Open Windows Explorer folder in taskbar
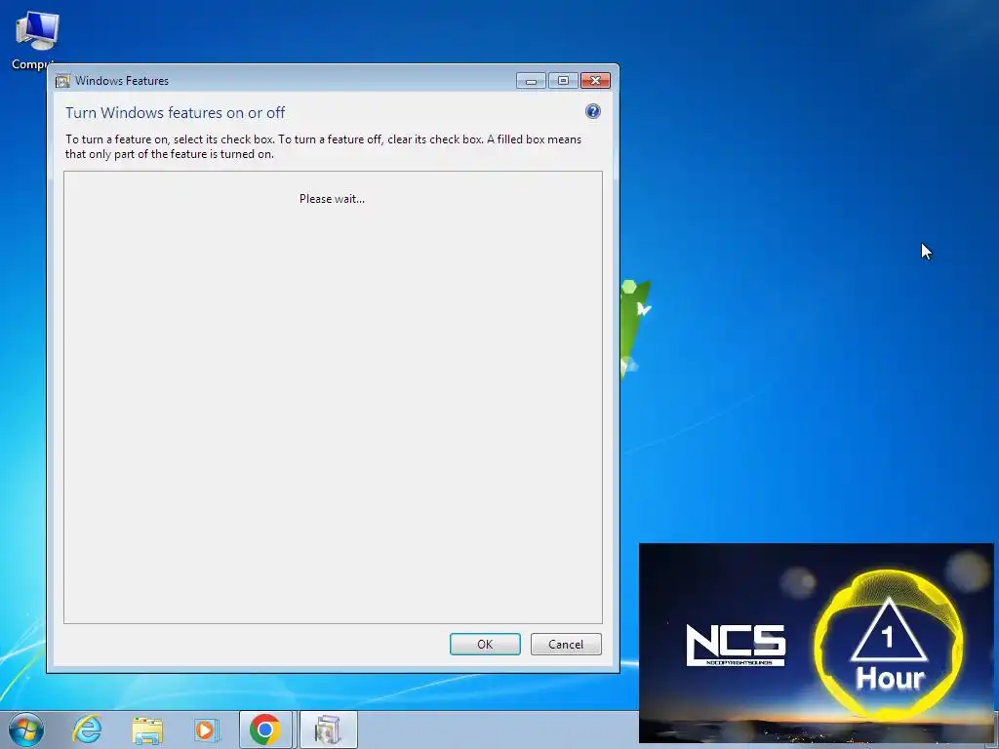999x749 pixels. click(x=147, y=729)
